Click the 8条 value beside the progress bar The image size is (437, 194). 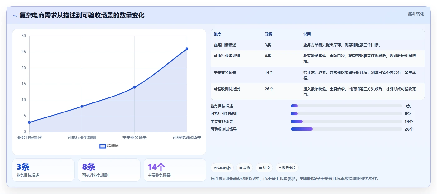(x=408, y=114)
